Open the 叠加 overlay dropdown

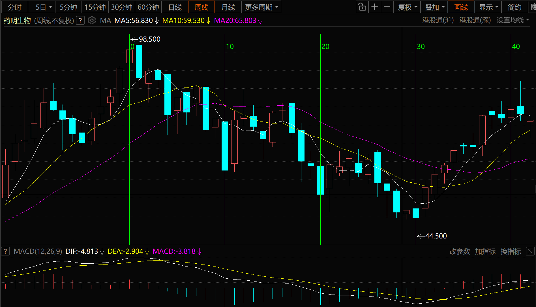pos(434,7)
